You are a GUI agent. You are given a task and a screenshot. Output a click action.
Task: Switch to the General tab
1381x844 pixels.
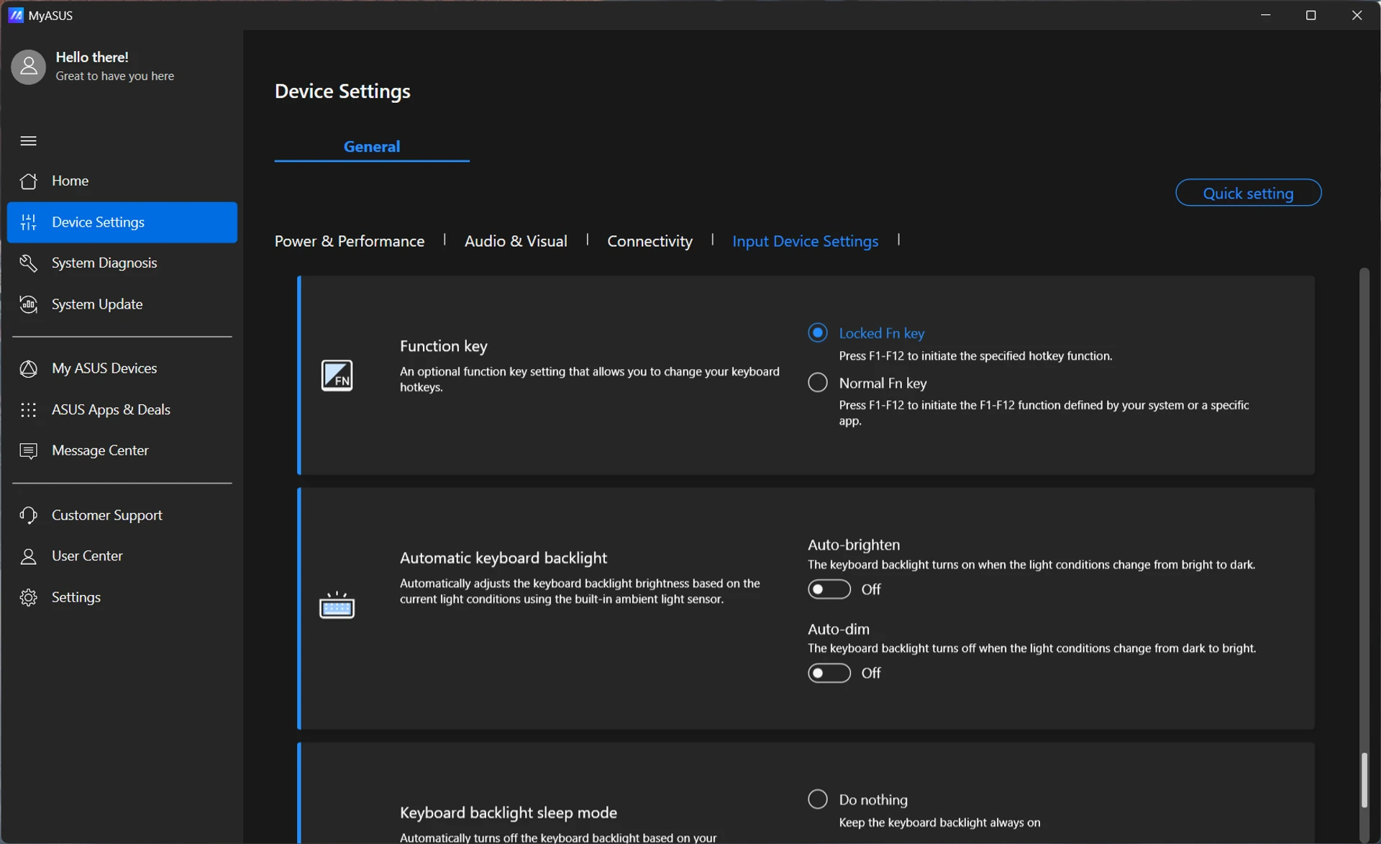(x=372, y=147)
